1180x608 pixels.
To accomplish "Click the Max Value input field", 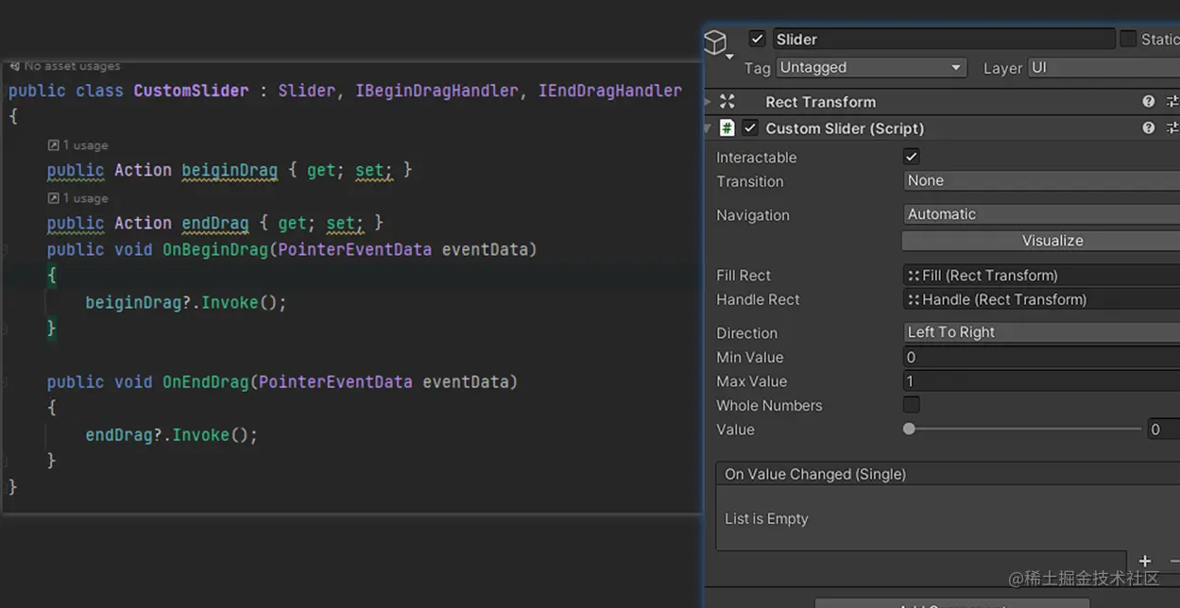I will point(1041,381).
